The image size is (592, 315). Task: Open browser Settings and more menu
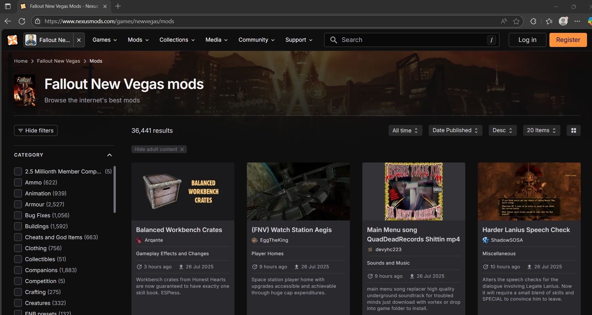tap(577, 21)
